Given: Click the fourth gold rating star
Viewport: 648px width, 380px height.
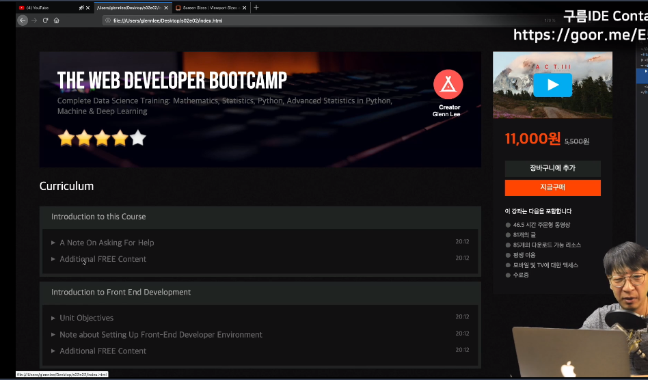Looking at the screenshot, I should click(x=120, y=138).
